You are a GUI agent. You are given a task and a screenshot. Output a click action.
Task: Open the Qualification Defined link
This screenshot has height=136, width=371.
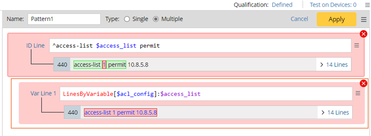click(282, 5)
